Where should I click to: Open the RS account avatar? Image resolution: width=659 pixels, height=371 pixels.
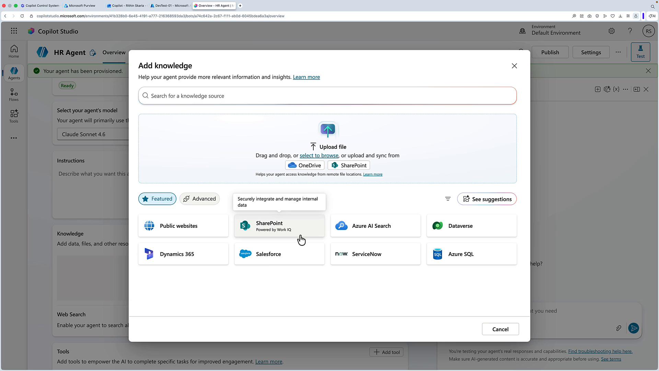(x=648, y=31)
